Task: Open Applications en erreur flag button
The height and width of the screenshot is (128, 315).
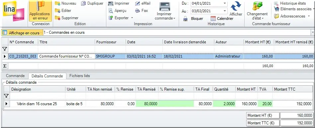Action: [40, 11]
